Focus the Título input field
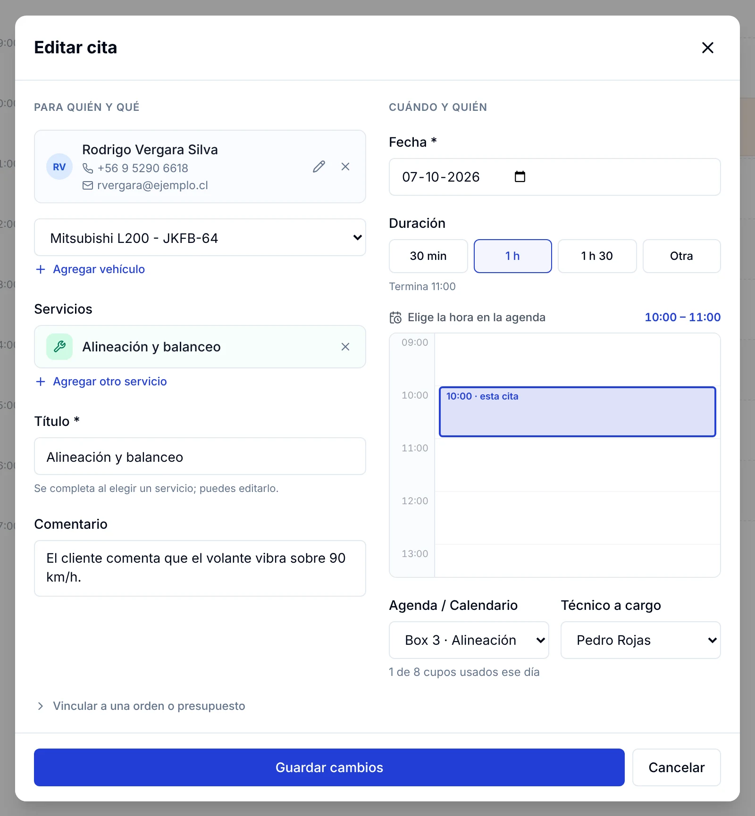The image size is (755, 816). 200,456
